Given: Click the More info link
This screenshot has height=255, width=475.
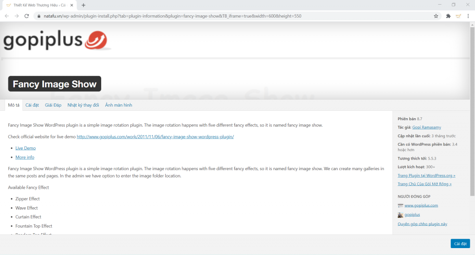Looking at the screenshot, I should click(x=25, y=157).
